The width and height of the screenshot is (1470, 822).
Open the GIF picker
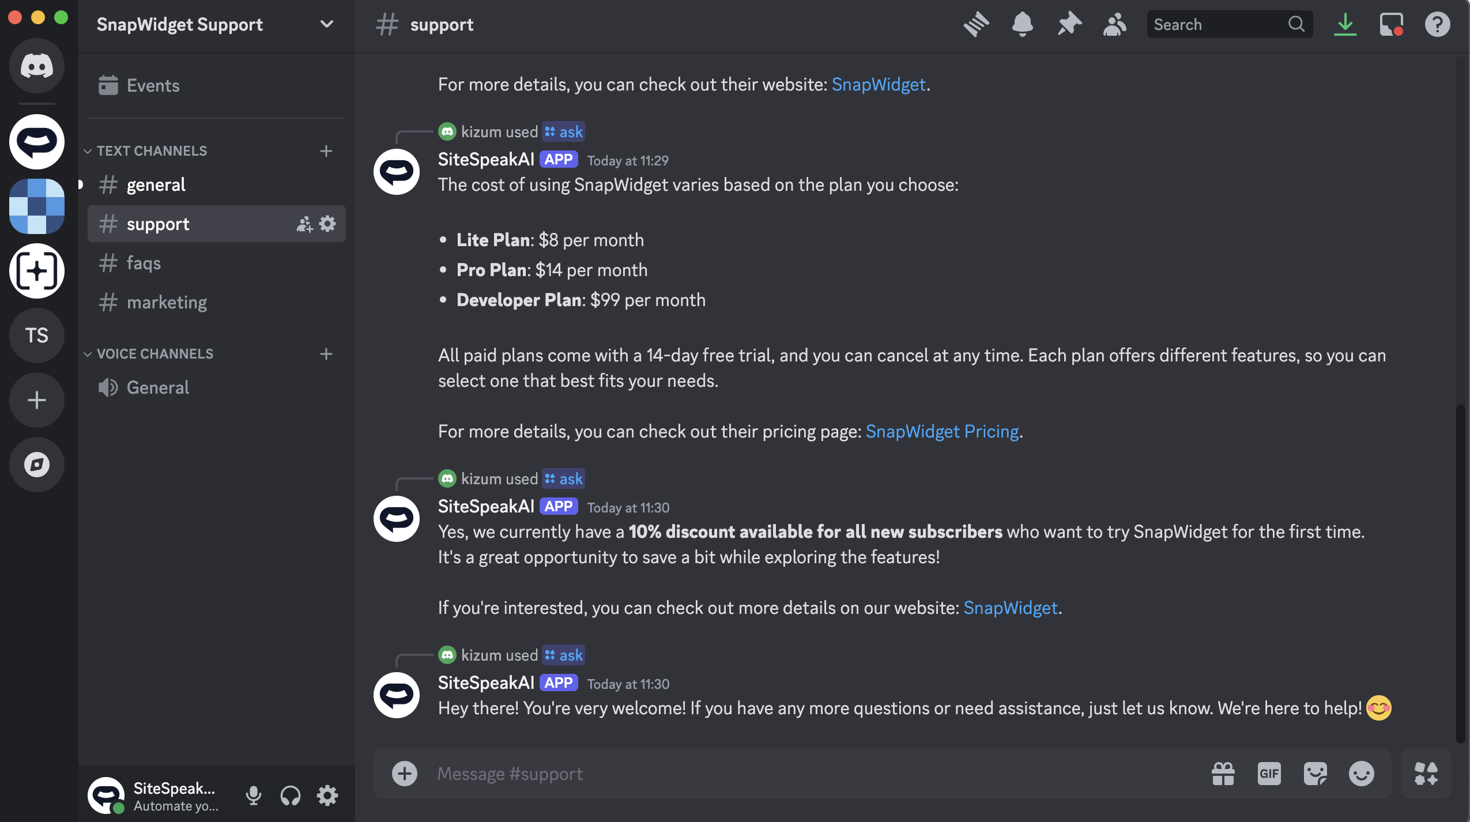click(x=1269, y=774)
